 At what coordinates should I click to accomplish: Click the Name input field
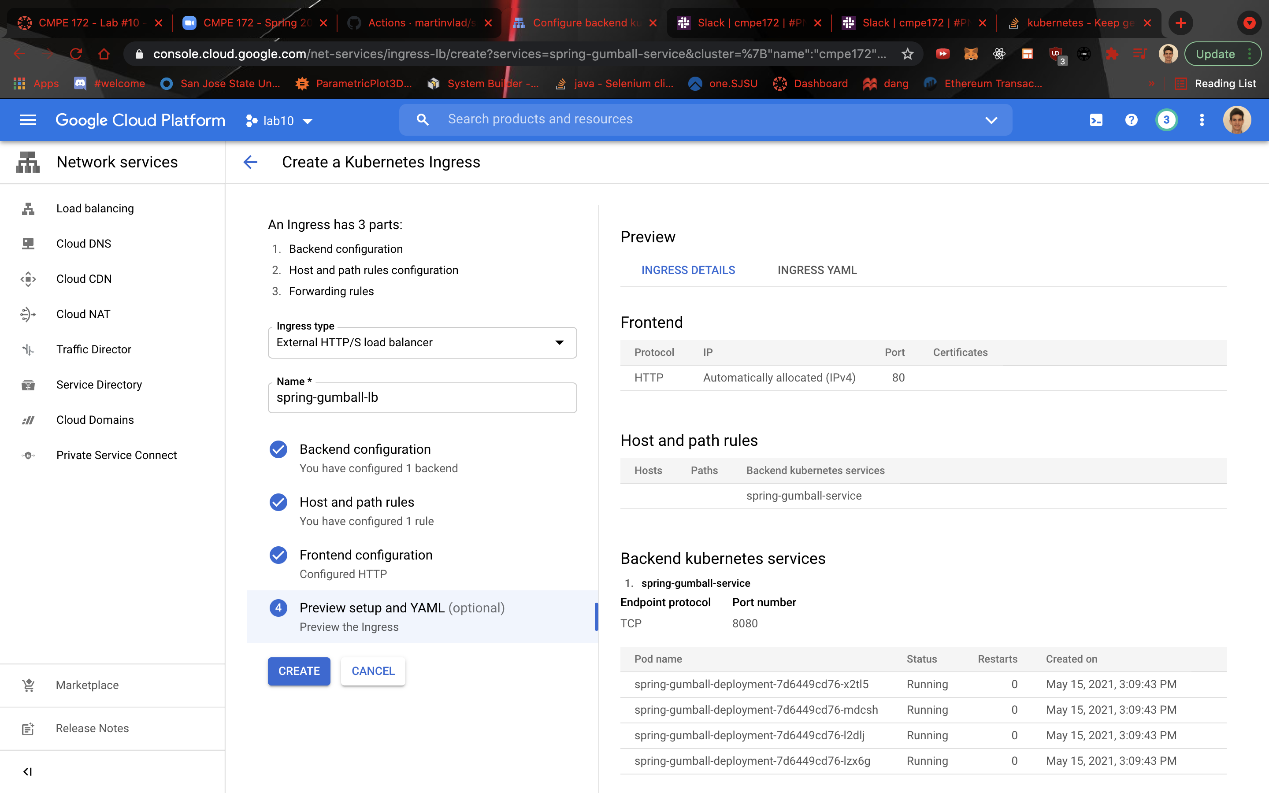tap(422, 397)
